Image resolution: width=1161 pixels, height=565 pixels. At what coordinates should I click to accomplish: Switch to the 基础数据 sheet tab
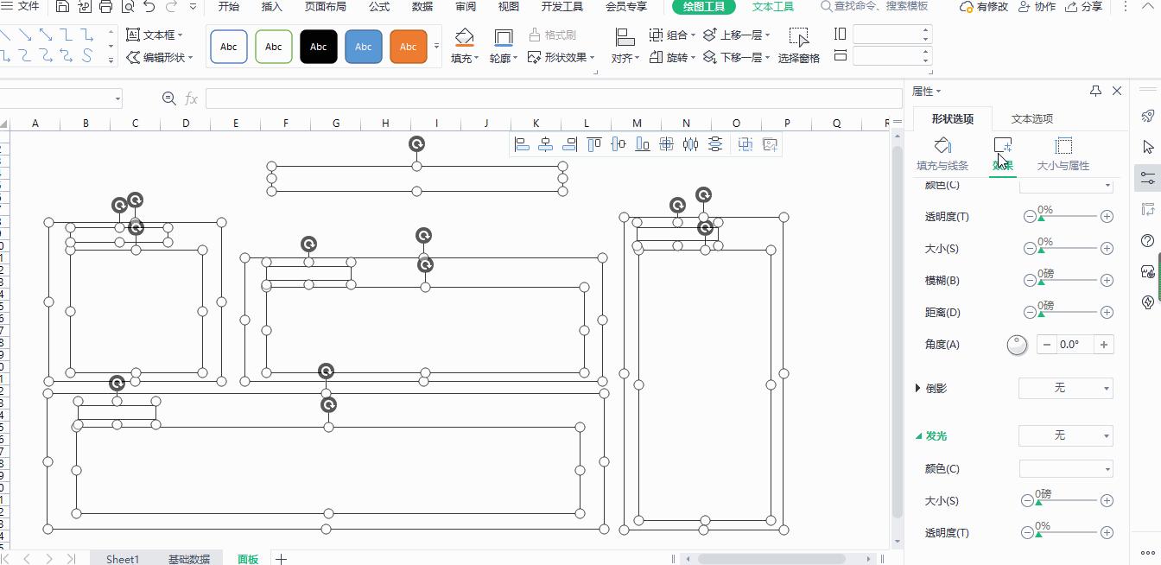tap(189, 558)
